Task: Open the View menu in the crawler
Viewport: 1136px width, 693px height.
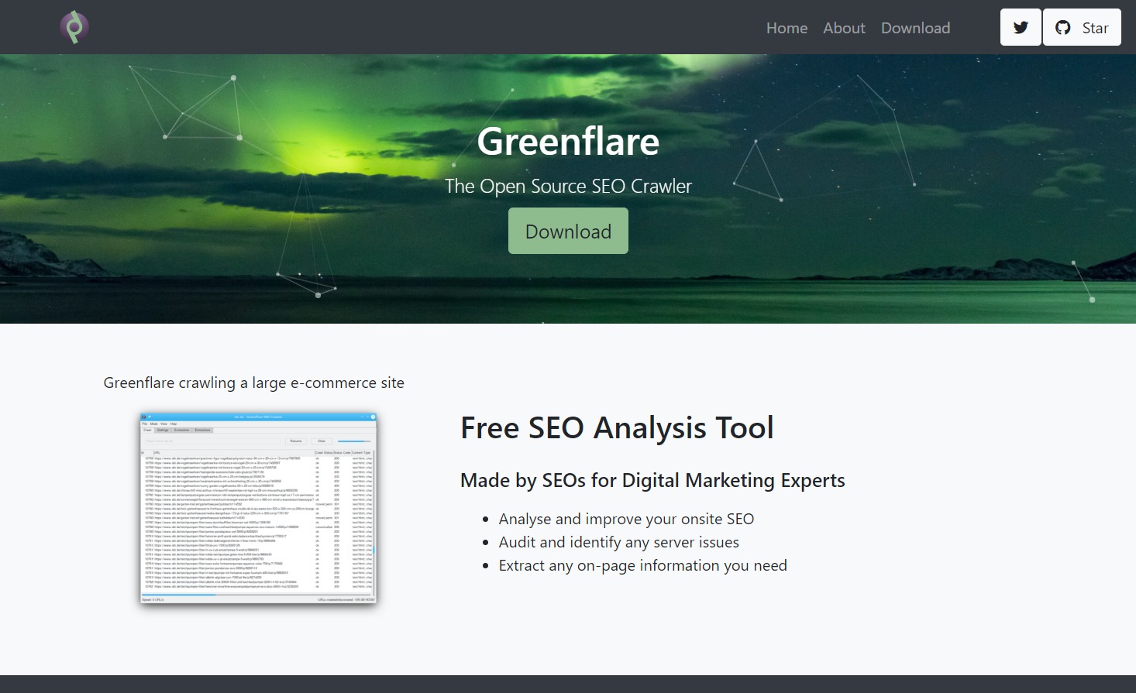Action: [164, 424]
